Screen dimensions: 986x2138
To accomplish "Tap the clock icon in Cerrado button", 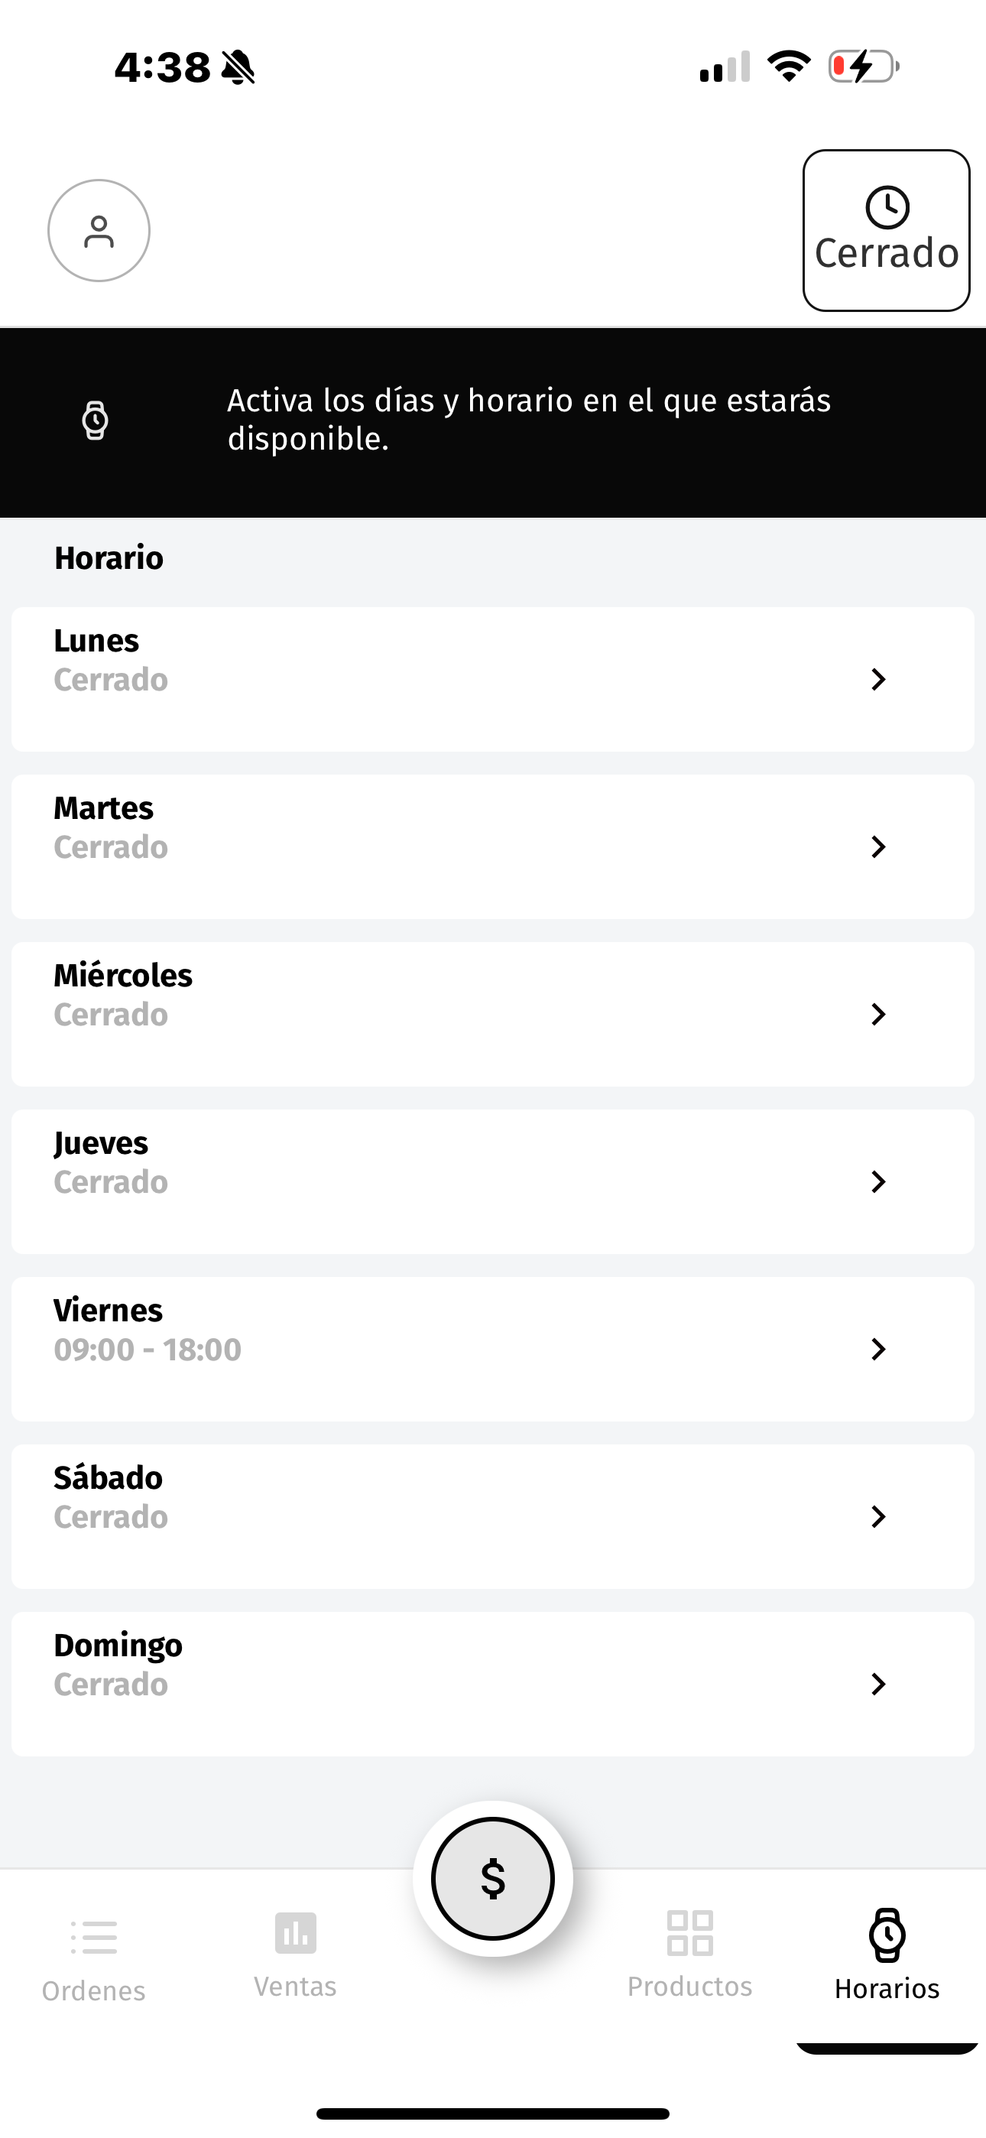I will tap(887, 207).
